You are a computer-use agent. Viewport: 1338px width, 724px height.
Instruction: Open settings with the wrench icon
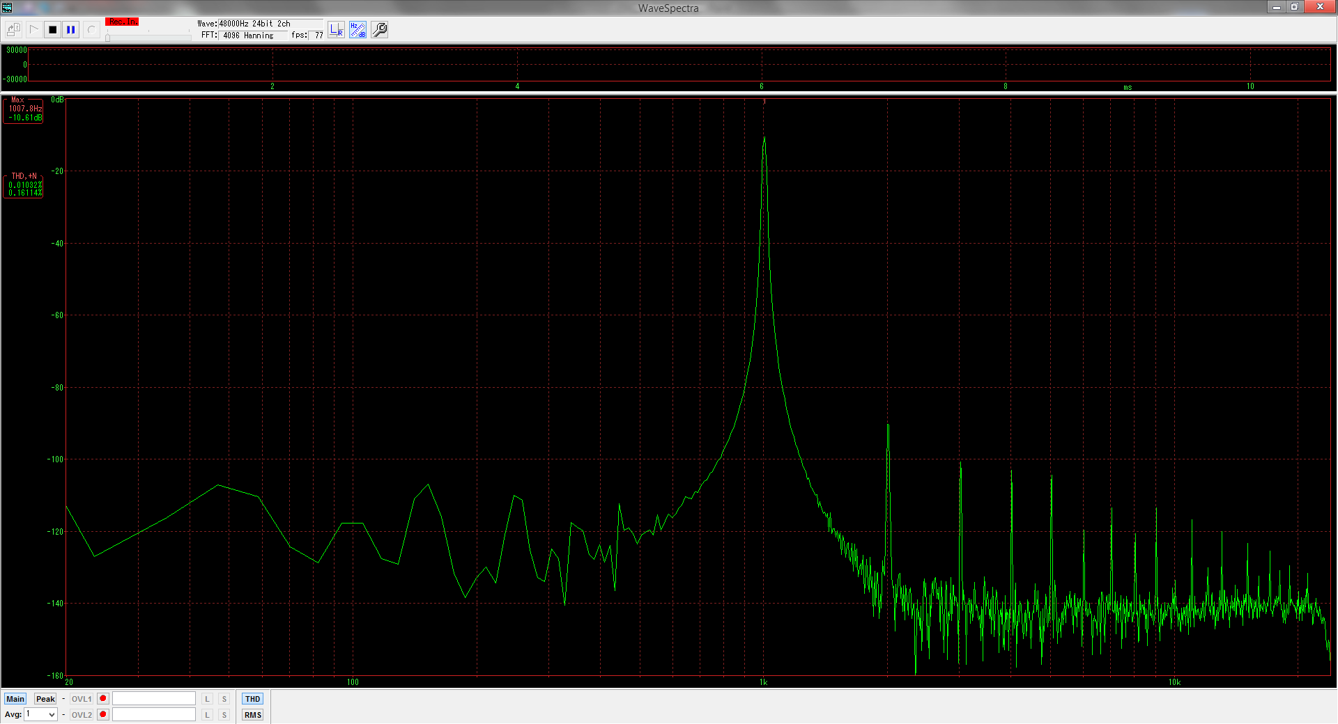380,30
